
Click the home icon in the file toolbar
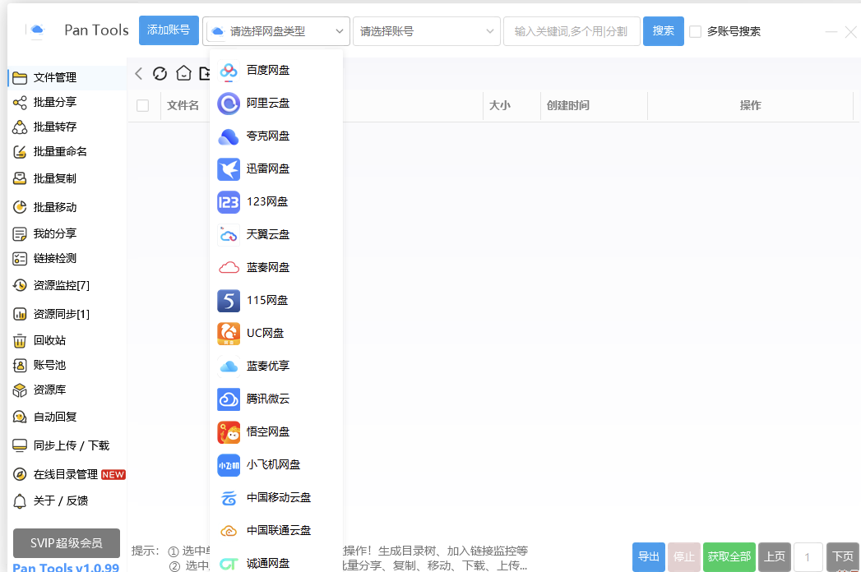pos(183,73)
